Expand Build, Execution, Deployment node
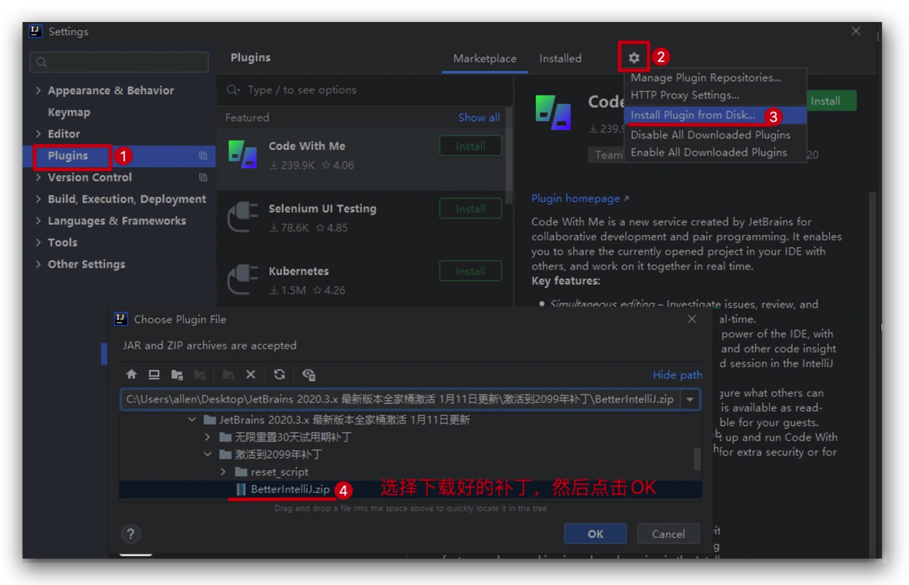Image resolution: width=909 pixels, height=585 pixels. (x=38, y=199)
